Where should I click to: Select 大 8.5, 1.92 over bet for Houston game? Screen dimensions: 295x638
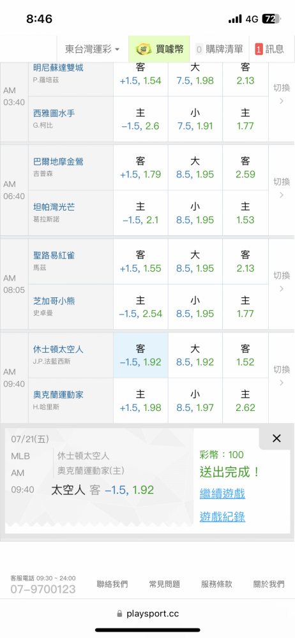point(195,355)
